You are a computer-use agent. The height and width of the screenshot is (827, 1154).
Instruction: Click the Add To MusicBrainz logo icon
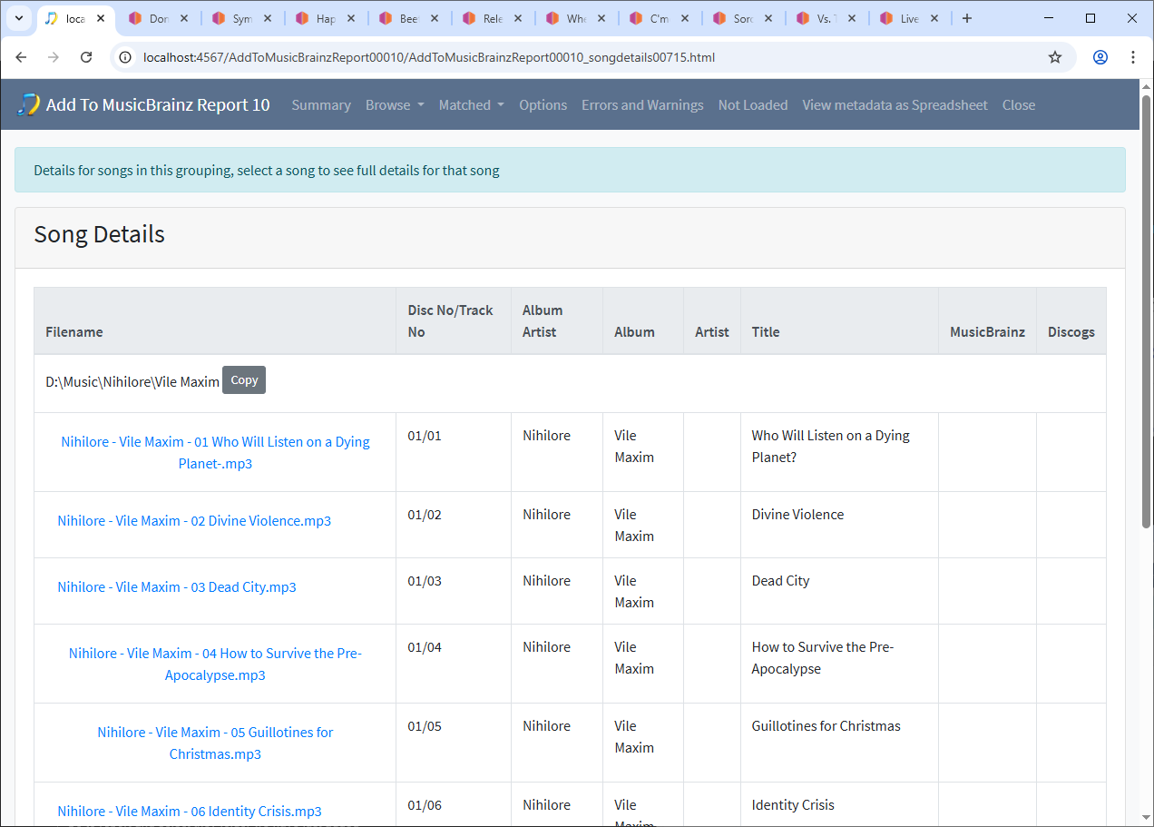tap(29, 104)
